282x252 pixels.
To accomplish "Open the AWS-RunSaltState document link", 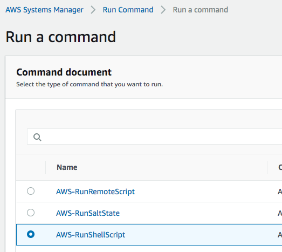I will 88,213.
